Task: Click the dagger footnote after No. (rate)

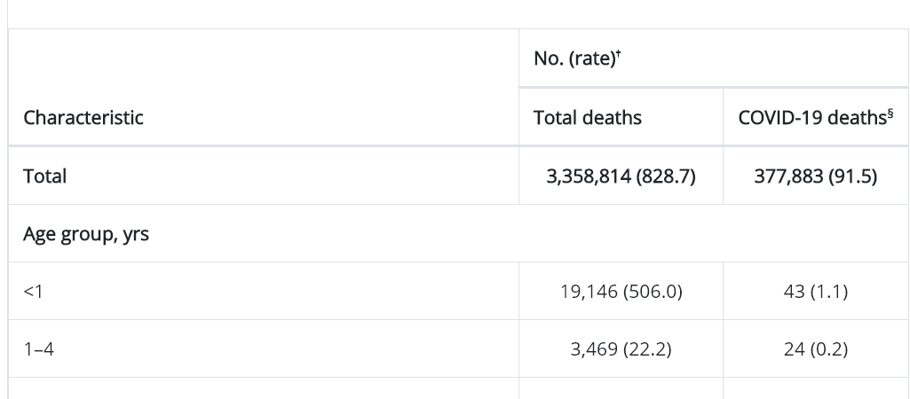Action: point(619,54)
